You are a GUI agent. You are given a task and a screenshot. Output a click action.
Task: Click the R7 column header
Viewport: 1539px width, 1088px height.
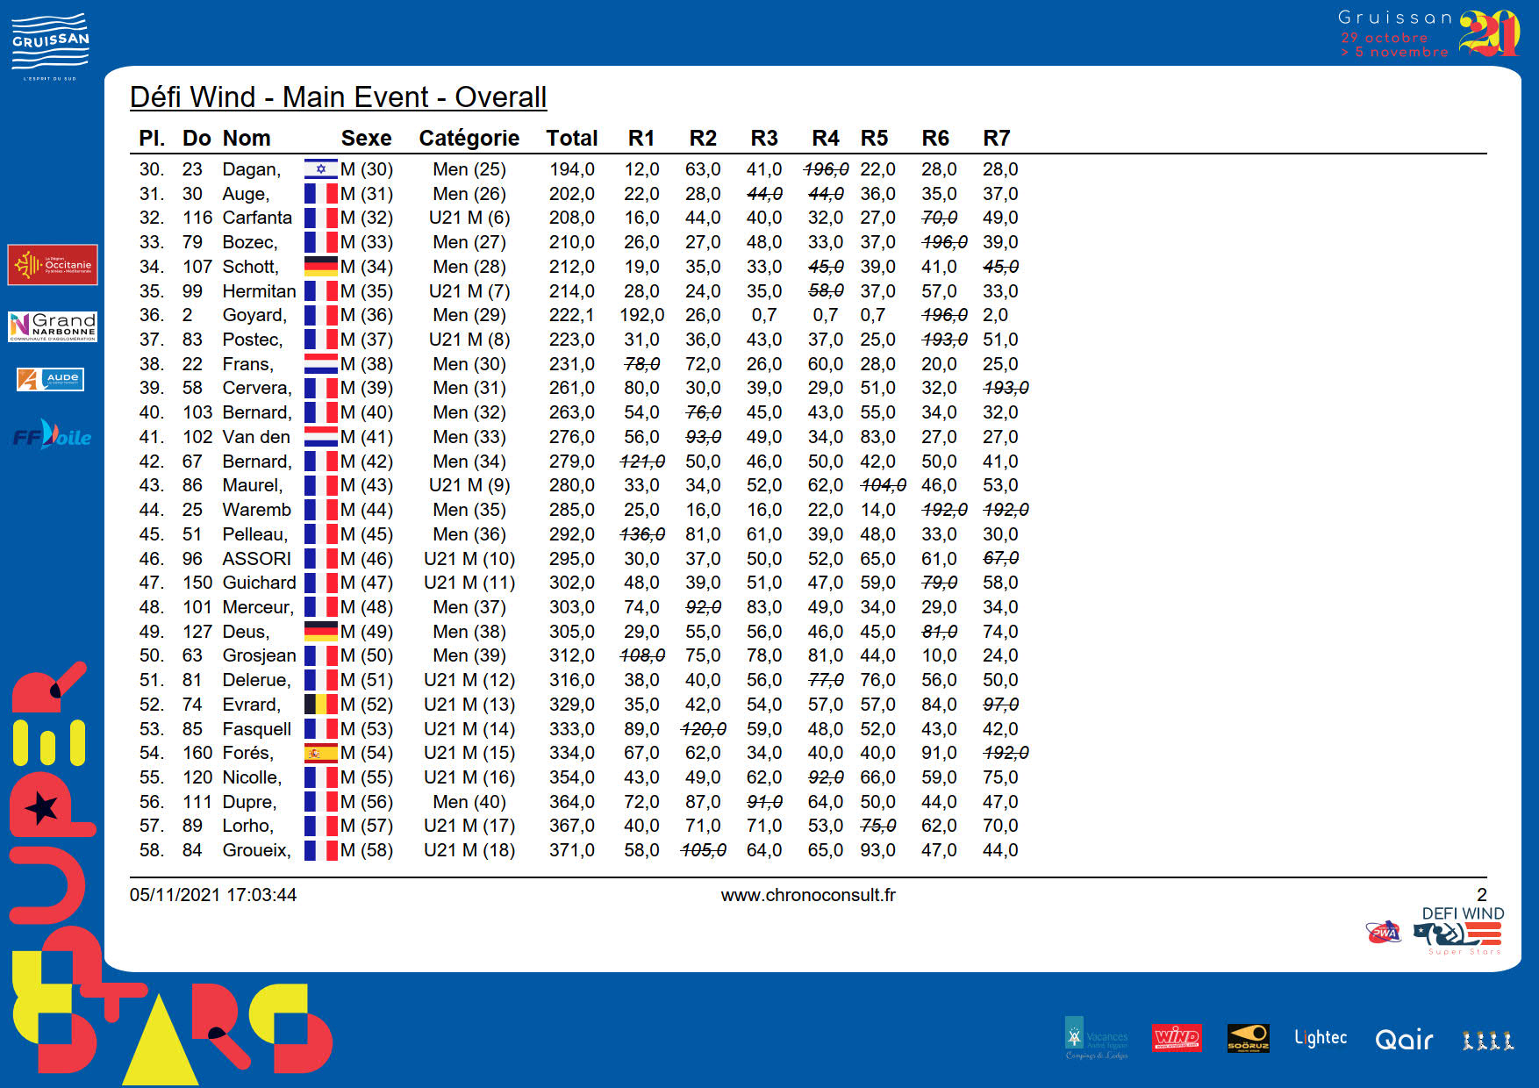997,138
